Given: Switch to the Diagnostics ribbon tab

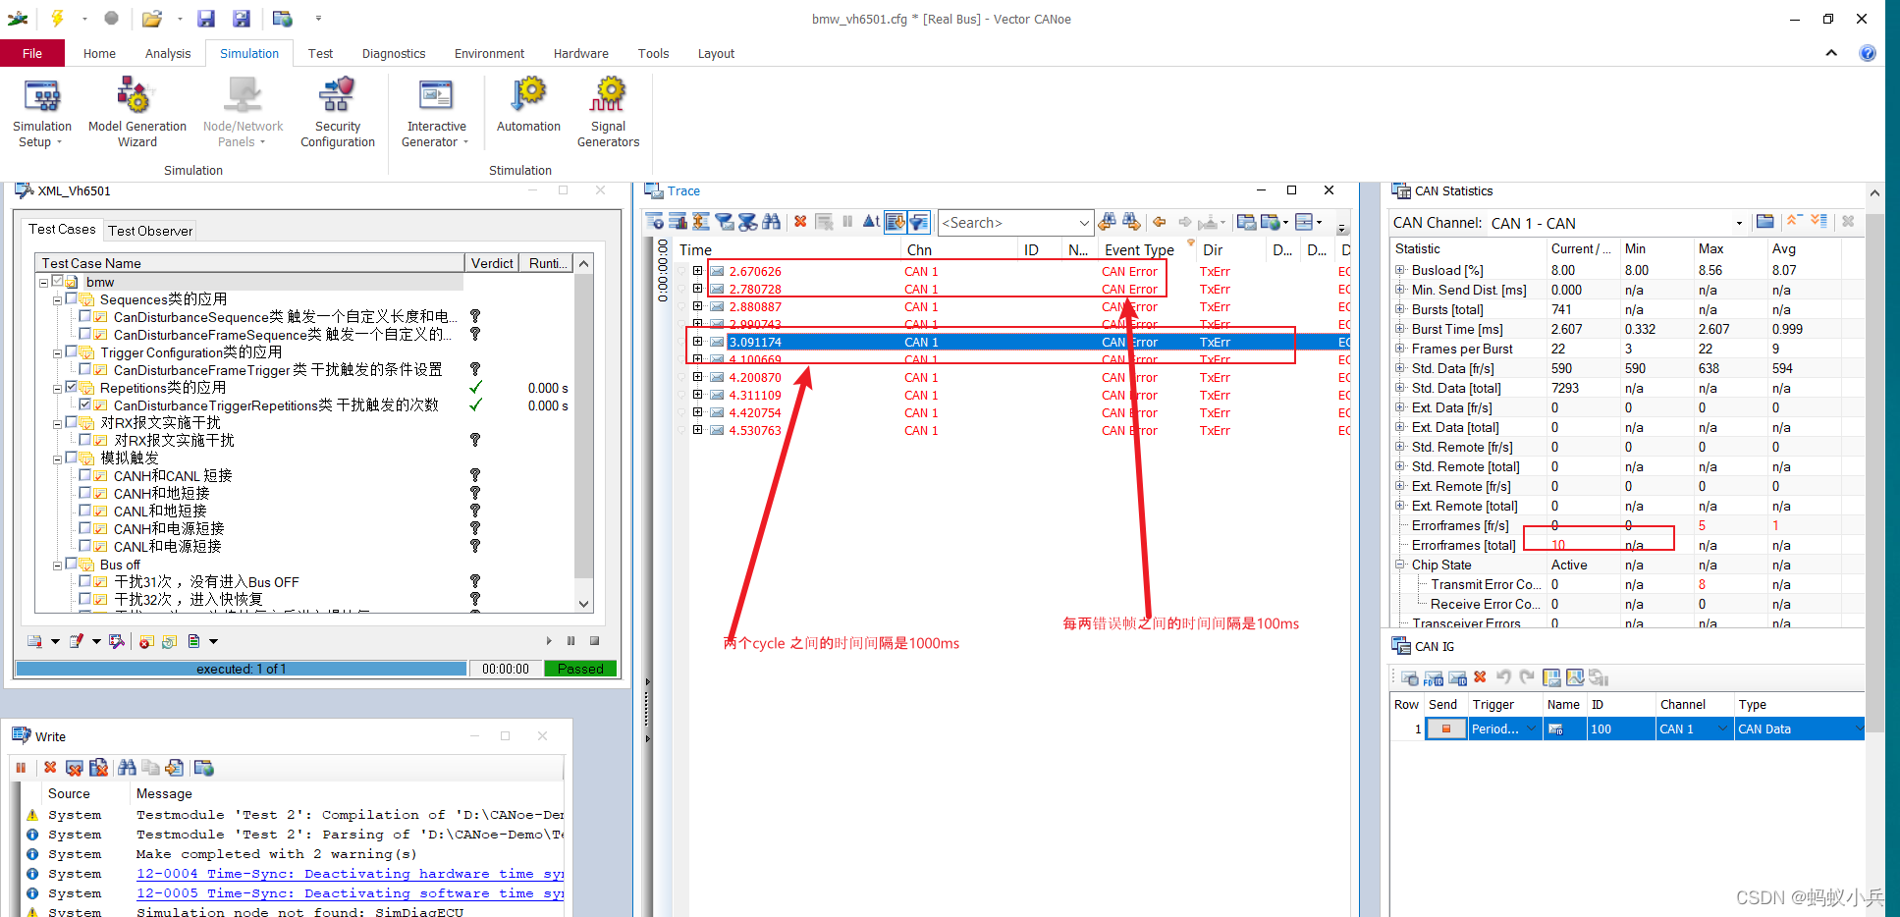Looking at the screenshot, I should point(394,53).
